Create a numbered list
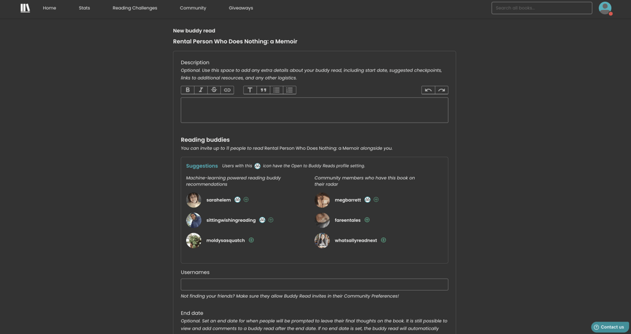 click(x=290, y=90)
